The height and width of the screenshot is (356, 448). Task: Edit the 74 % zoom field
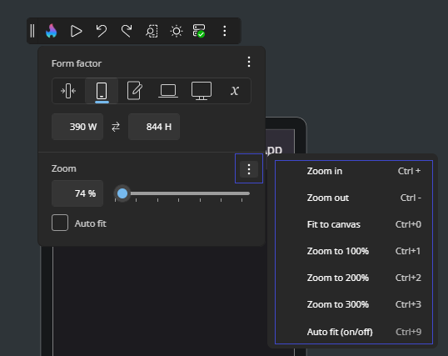pyautogui.click(x=77, y=193)
